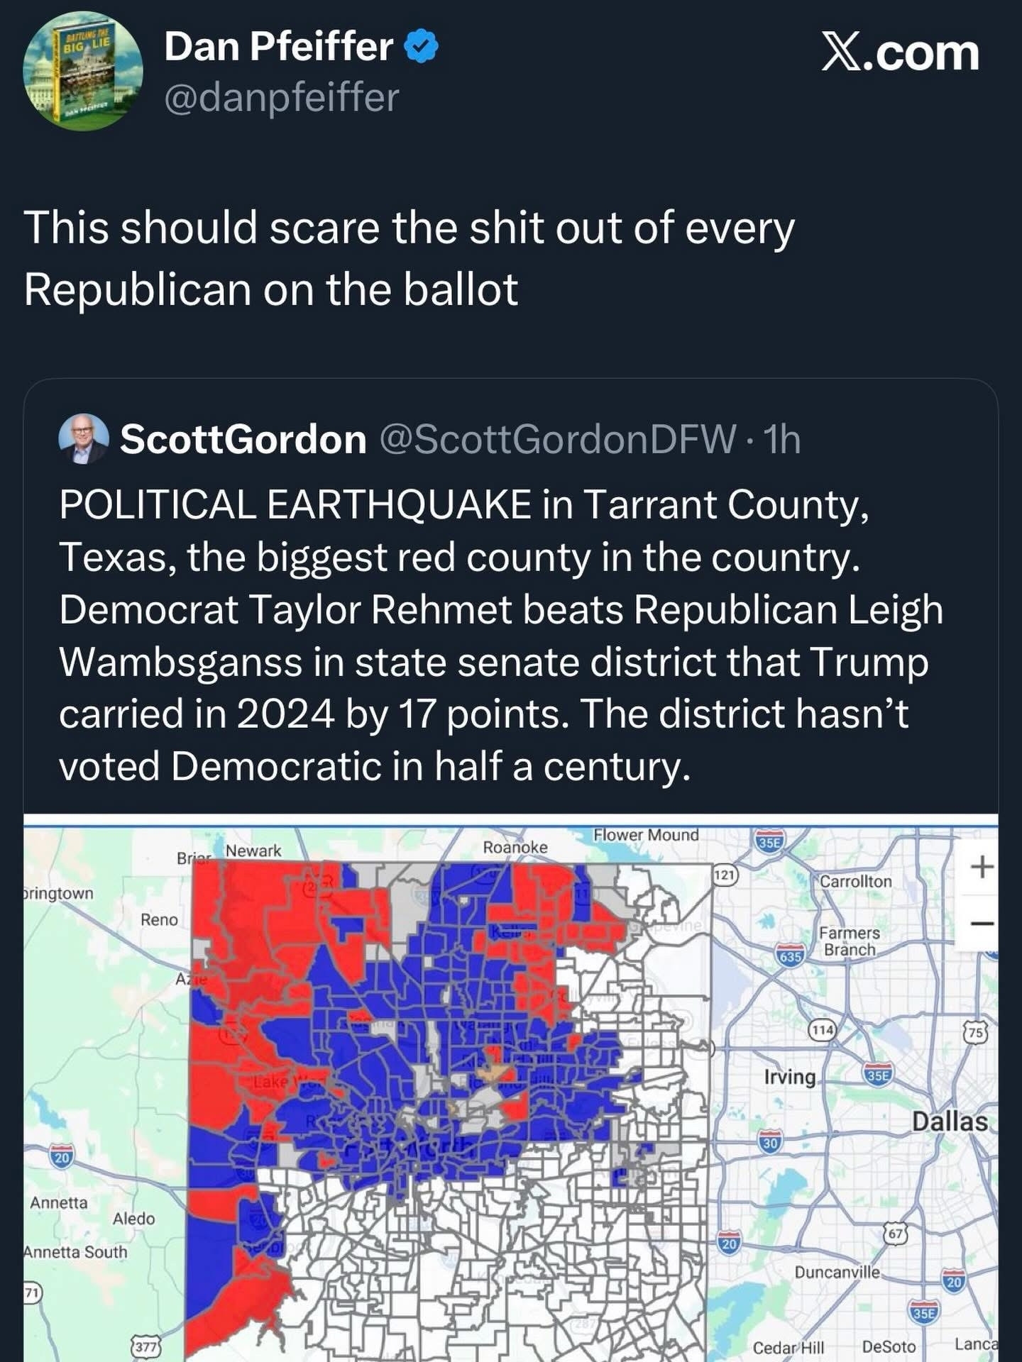Click the Interstate 635 highway shield
The image size is (1022, 1362).
coord(791,956)
